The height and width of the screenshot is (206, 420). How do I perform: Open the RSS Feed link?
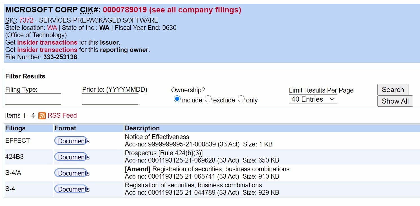pos(62,115)
